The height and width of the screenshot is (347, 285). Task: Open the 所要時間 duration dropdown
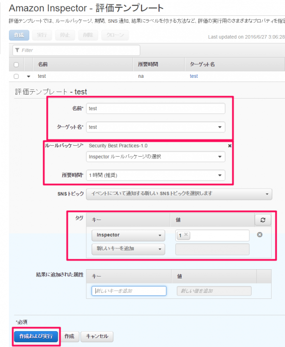[155, 175]
